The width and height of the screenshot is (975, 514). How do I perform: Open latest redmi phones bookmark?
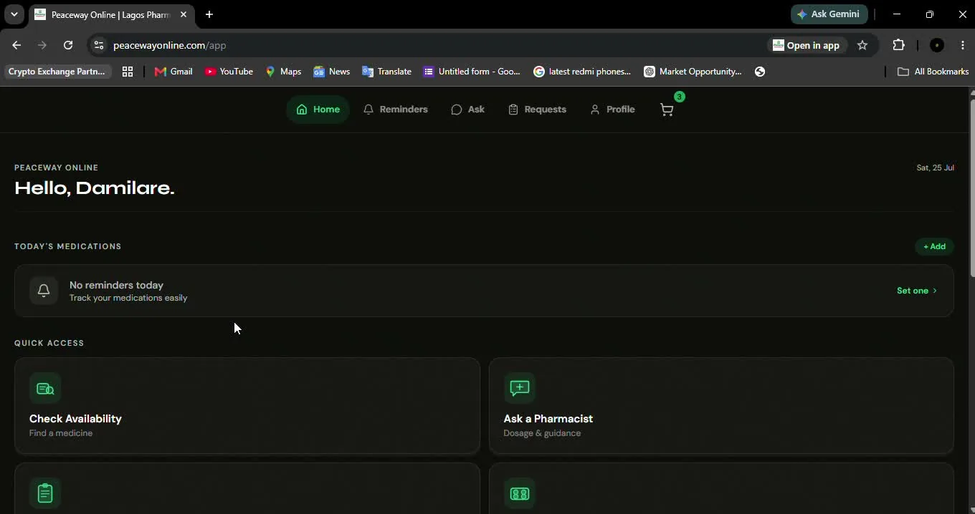[582, 72]
